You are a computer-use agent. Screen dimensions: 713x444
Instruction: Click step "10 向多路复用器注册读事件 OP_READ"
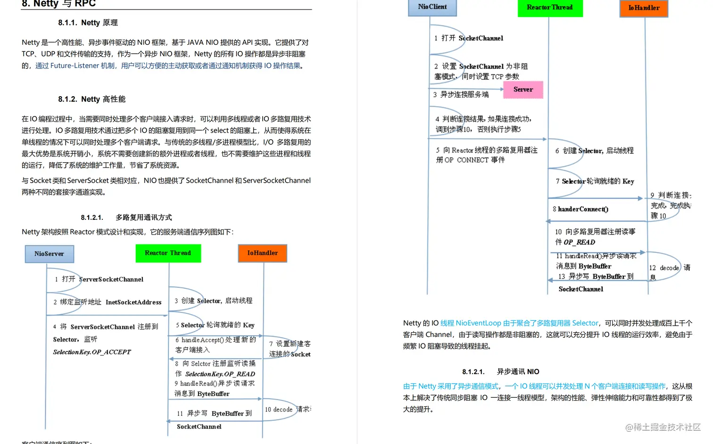click(595, 237)
